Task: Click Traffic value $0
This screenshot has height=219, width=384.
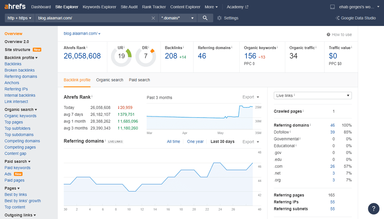Action: pyautogui.click(x=333, y=56)
